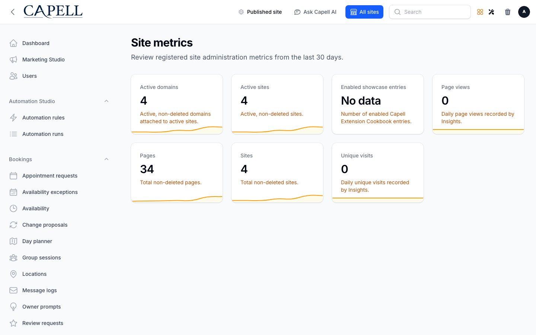Open the trash bin icon
This screenshot has height=335, width=536.
tap(508, 12)
